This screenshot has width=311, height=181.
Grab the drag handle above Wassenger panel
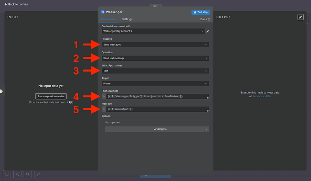point(155,6)
